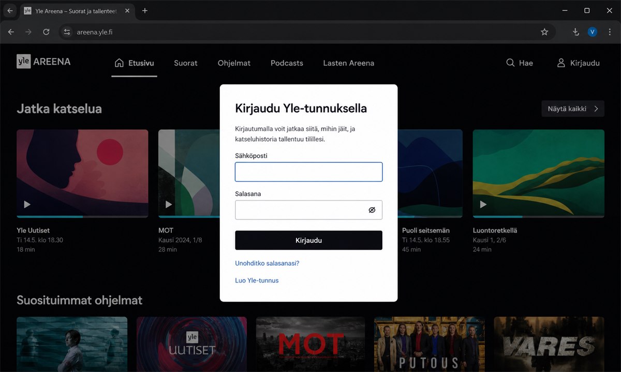Open the Chrome three-dot menu

[x=609, y=32]
